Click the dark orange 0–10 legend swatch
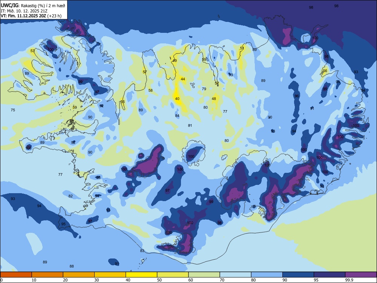Screen dimensions: 377x283 [x=16, y=275]
